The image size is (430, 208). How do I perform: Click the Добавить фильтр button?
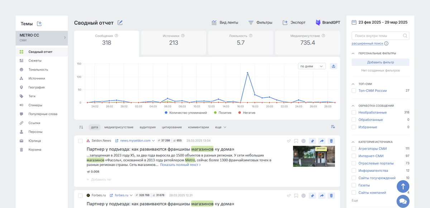(381, 62)
